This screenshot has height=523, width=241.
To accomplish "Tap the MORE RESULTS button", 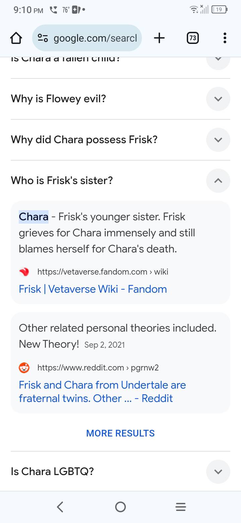I will (x=120, y=433).
